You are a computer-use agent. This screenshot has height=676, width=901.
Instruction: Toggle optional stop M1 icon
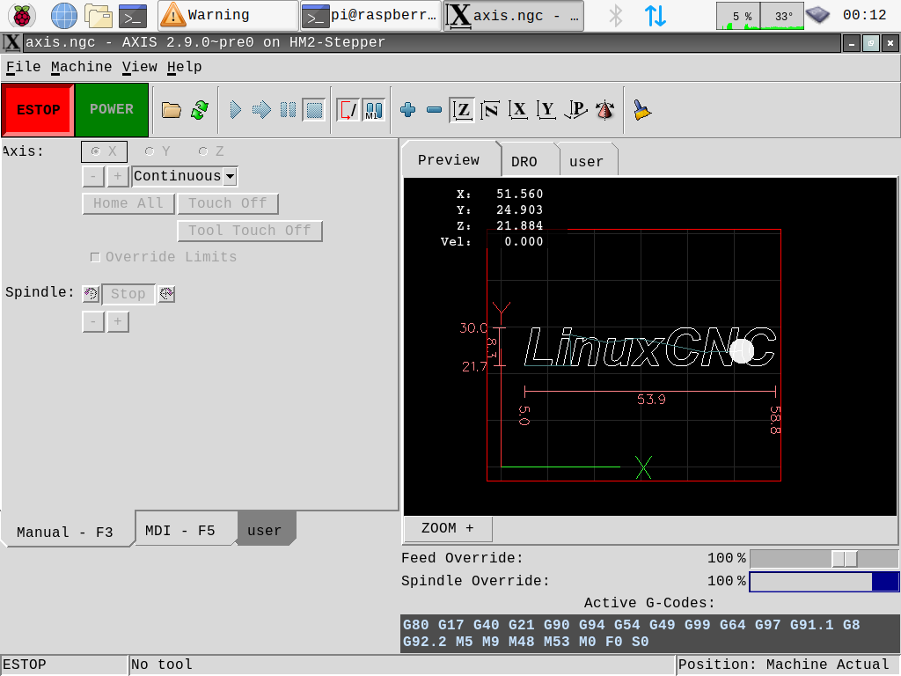[x=374, y=110]
